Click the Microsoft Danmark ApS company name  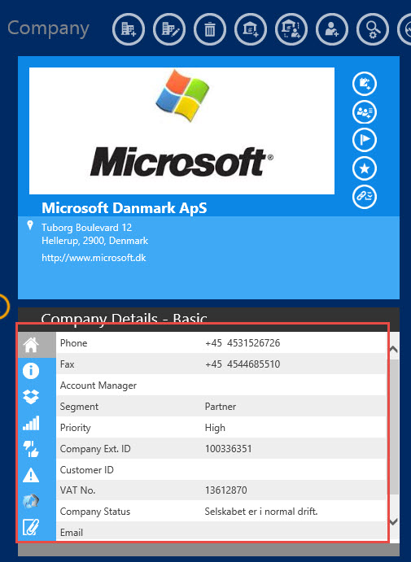[x=124, y=208]
